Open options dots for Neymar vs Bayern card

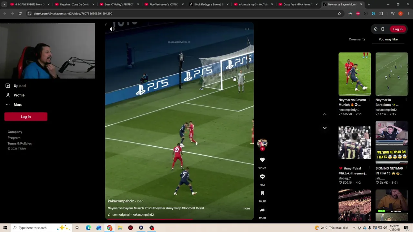pos(369,100)
